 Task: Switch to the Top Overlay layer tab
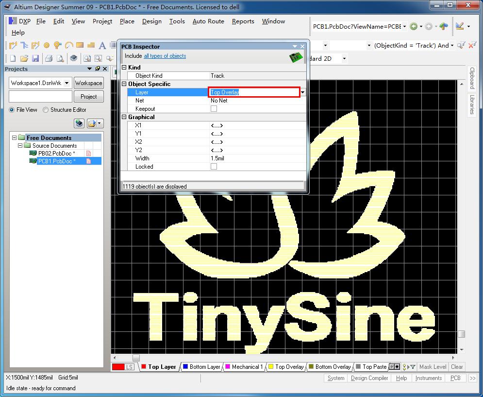286,367
